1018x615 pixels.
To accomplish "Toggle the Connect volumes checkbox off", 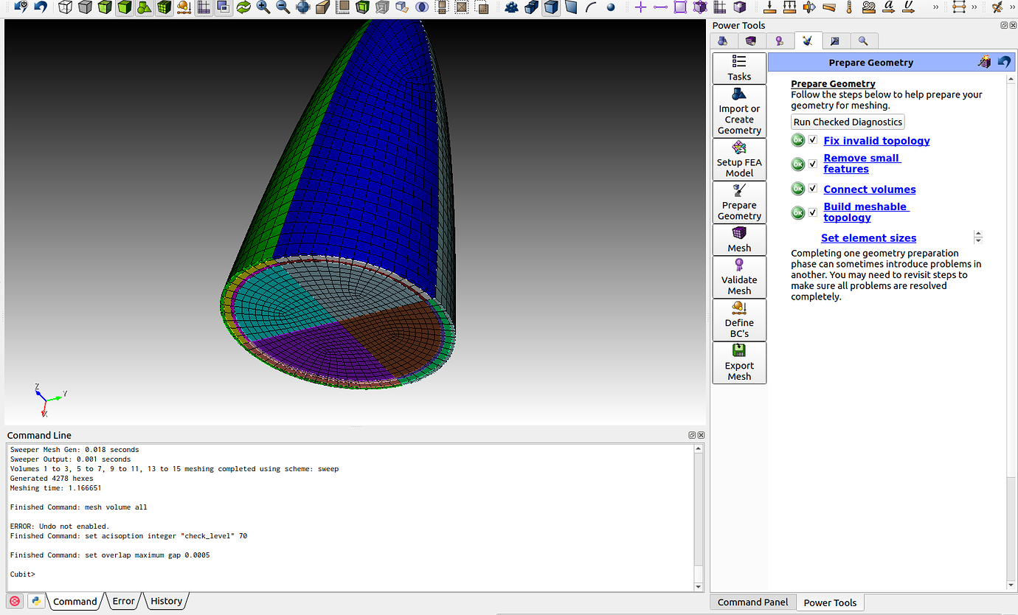I will coord(813,188).
